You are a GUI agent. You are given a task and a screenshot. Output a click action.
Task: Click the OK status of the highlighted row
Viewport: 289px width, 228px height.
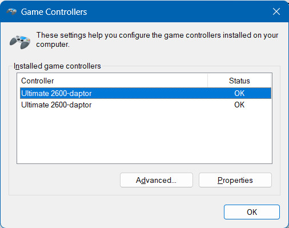[239, 93]
